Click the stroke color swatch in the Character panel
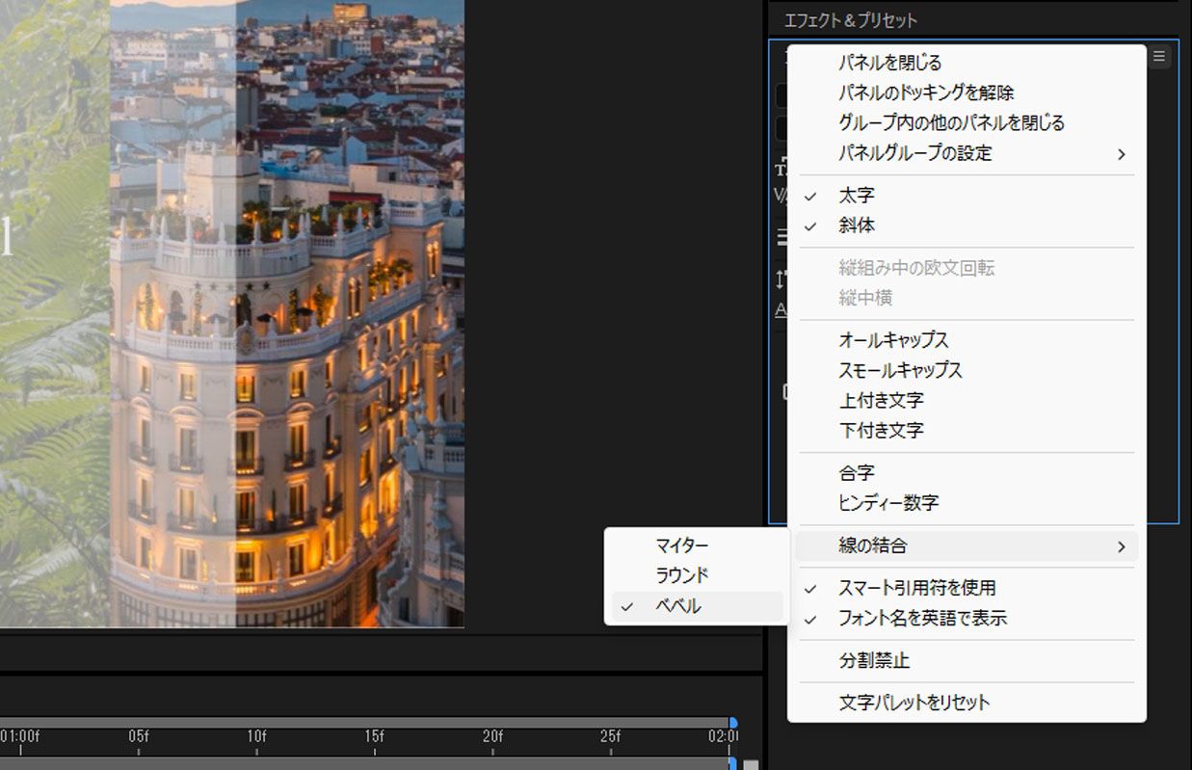Image resolution: width=1192 pixels, height=770 pixels. coord(781,126)
